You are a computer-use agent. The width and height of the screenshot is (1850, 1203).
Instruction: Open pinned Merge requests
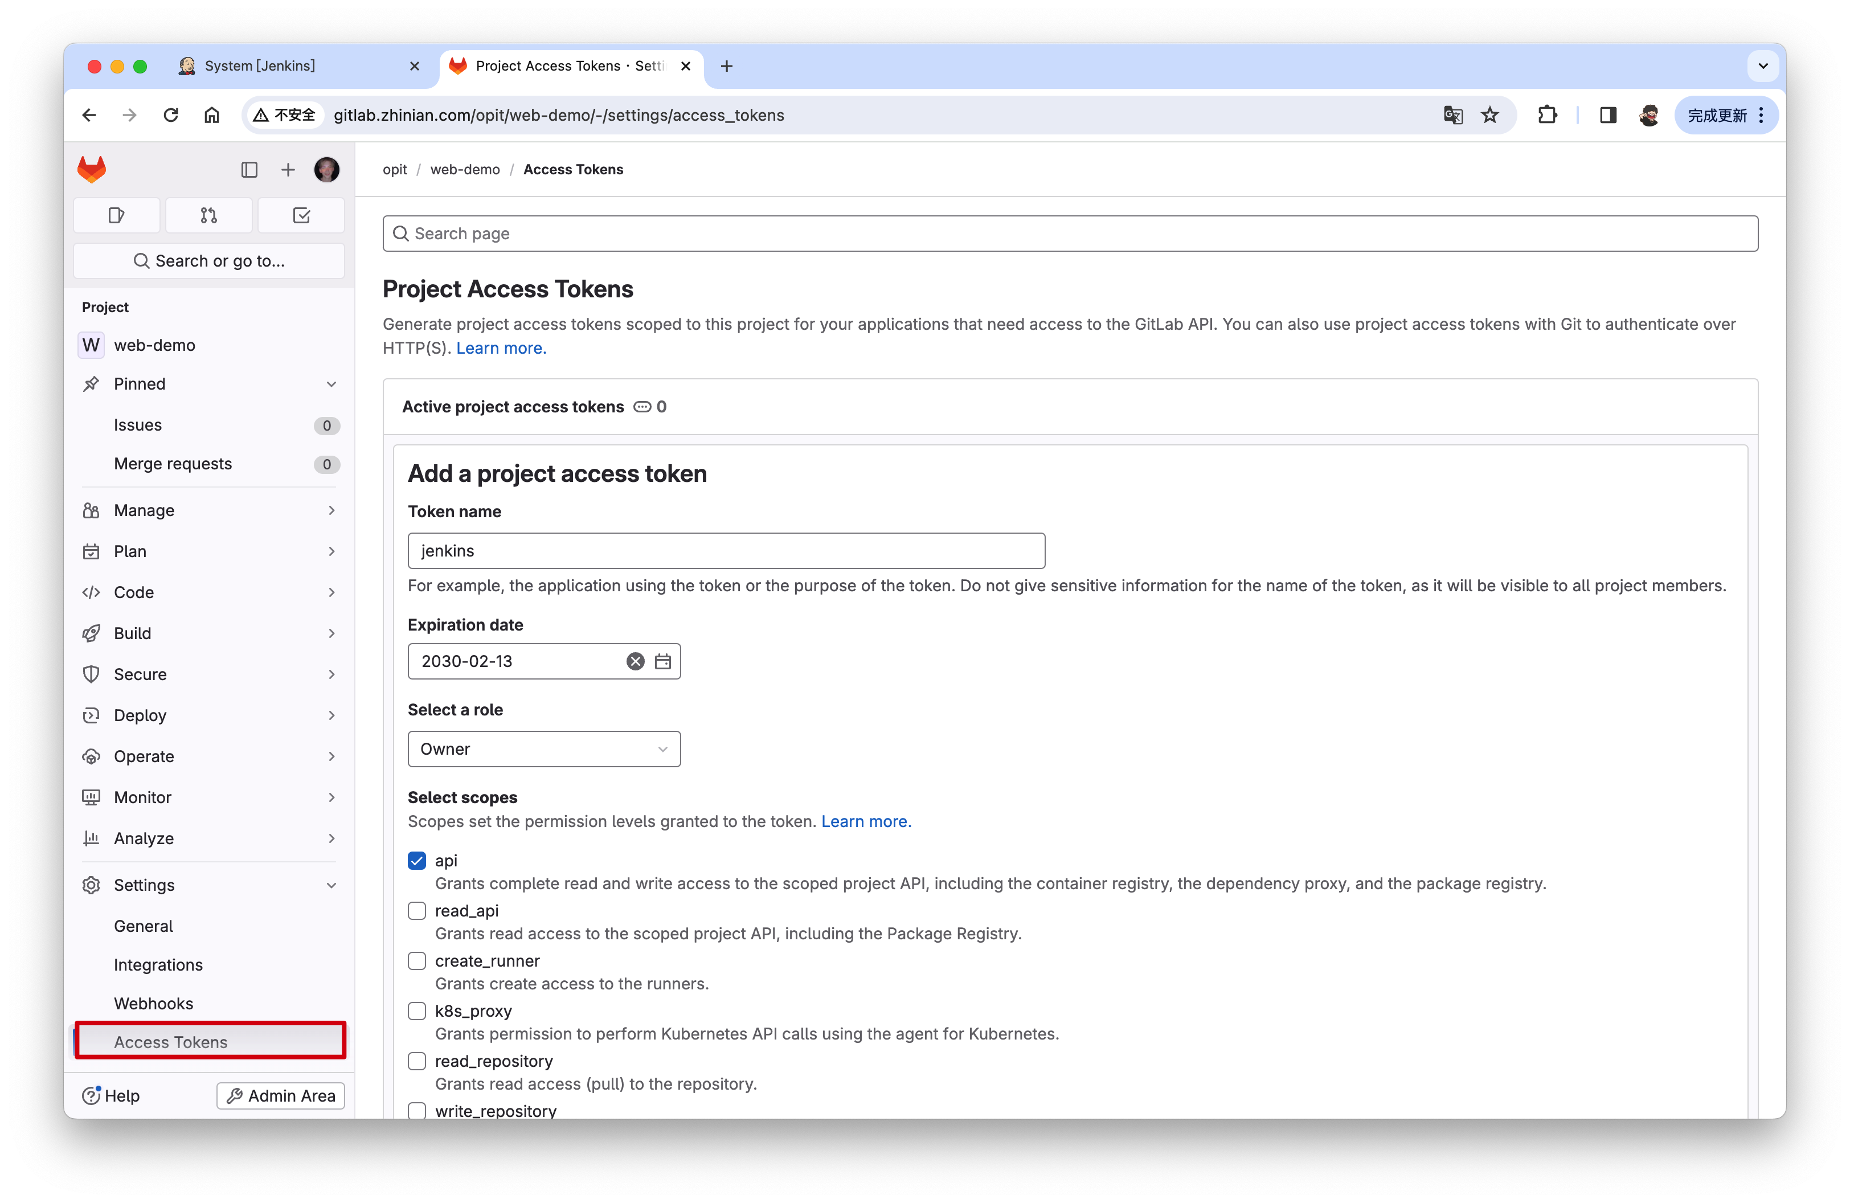(x=210, y=464)
